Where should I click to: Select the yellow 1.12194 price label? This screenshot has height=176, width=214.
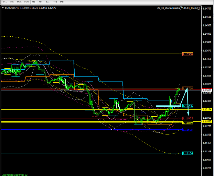coord(207,109)
